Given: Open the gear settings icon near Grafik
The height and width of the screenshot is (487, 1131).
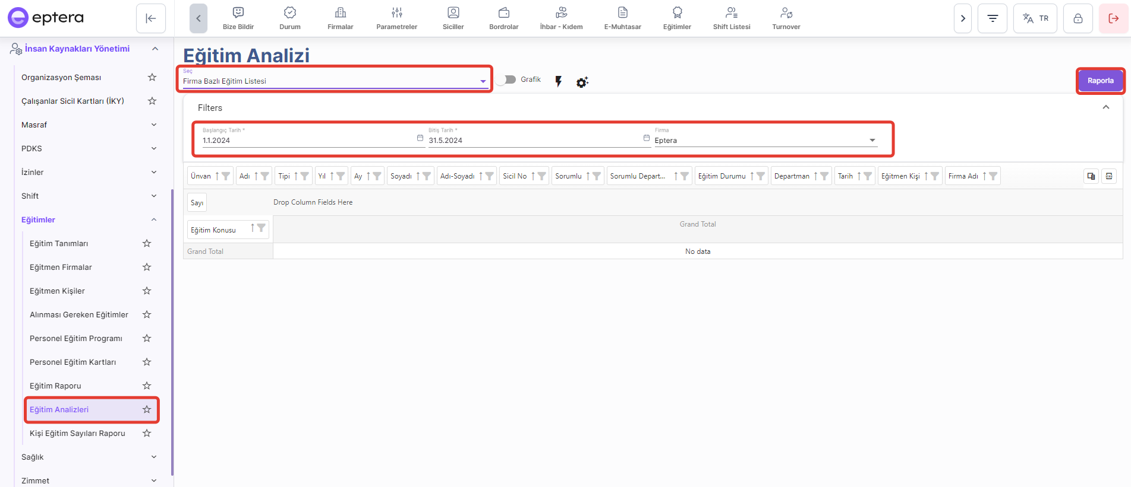Looking at the screenshot, I should click(582, 82).
